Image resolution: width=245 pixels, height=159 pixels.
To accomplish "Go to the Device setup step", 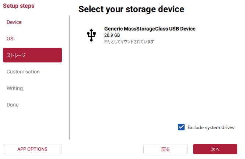I will [14, 22].
